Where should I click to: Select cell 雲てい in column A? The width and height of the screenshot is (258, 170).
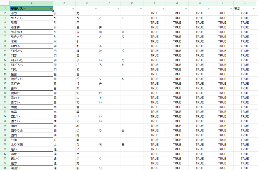click(x=31, y=102)
